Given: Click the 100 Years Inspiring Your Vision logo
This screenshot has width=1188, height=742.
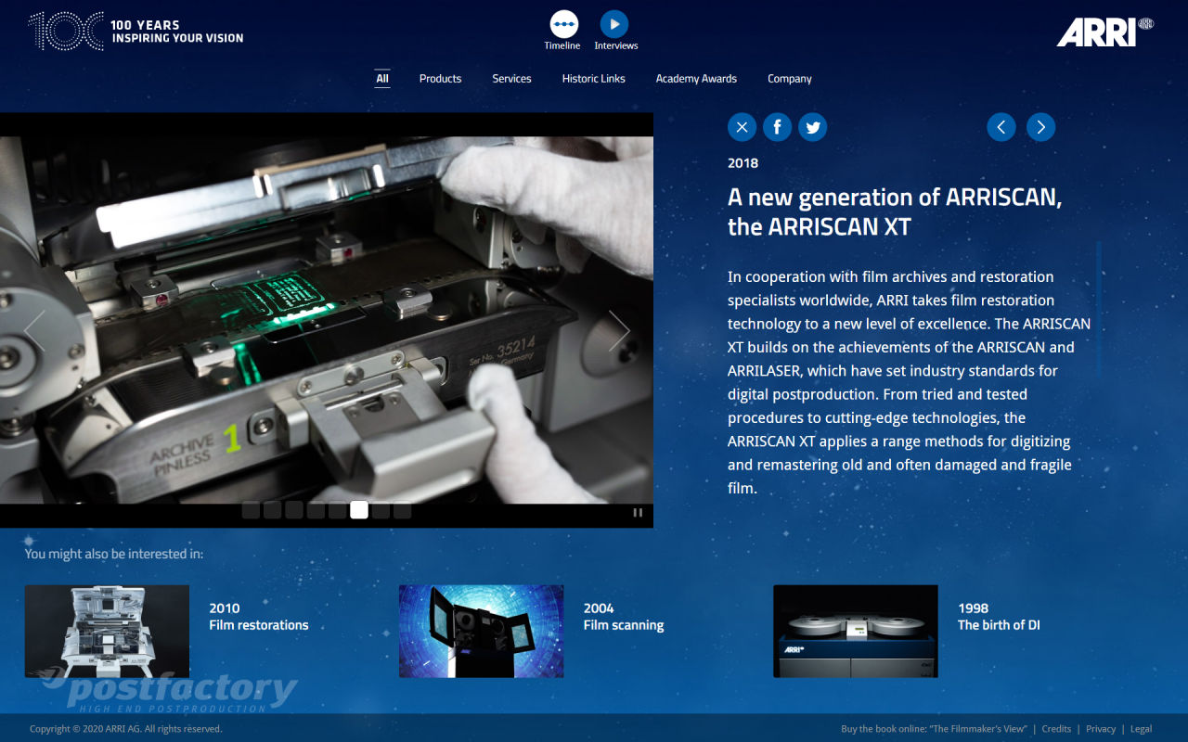Looking at the screenshot, I should coord(136,32).
